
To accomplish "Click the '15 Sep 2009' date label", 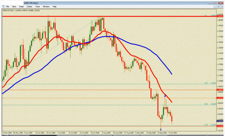I will click(x=151, y=133).
